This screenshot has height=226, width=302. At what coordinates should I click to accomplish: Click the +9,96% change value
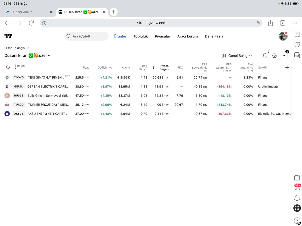[x=106, y=105]
